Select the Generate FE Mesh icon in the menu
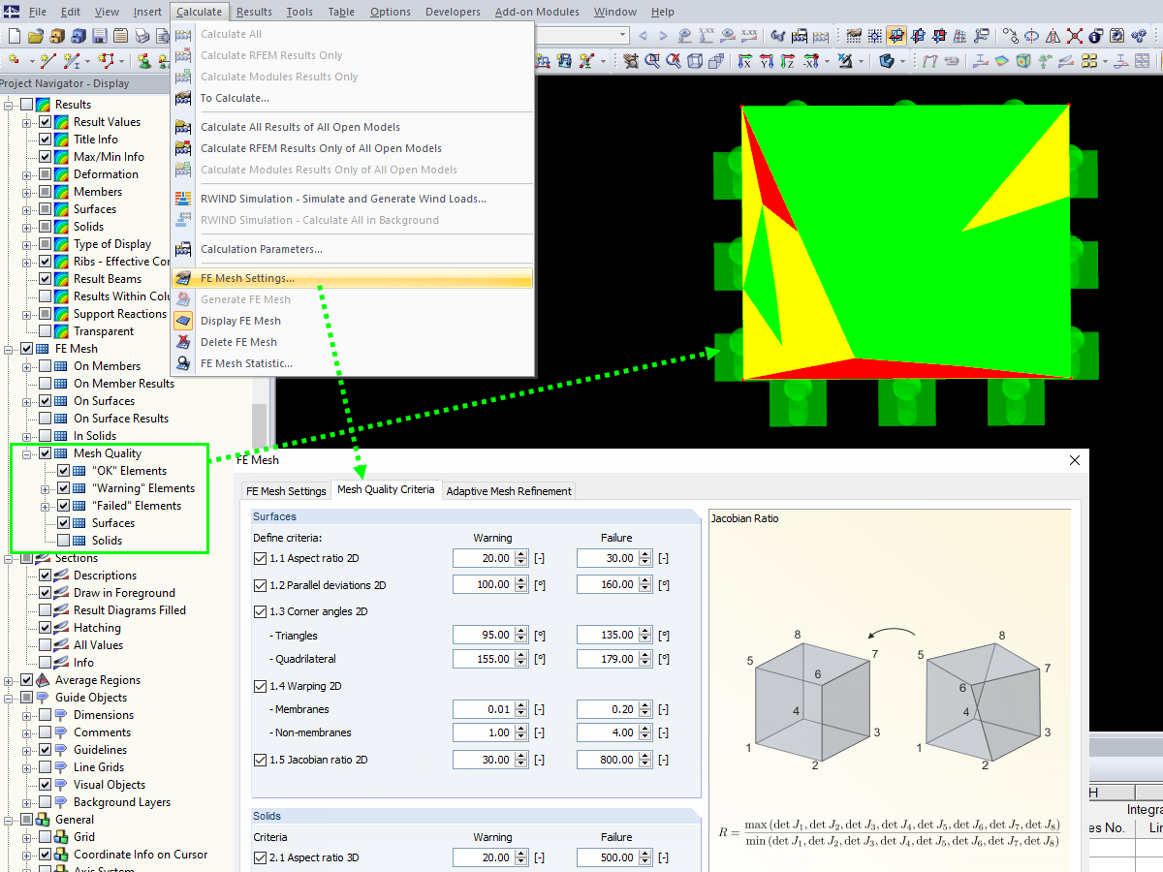The image size is (1163, 872). pos(184,298)
